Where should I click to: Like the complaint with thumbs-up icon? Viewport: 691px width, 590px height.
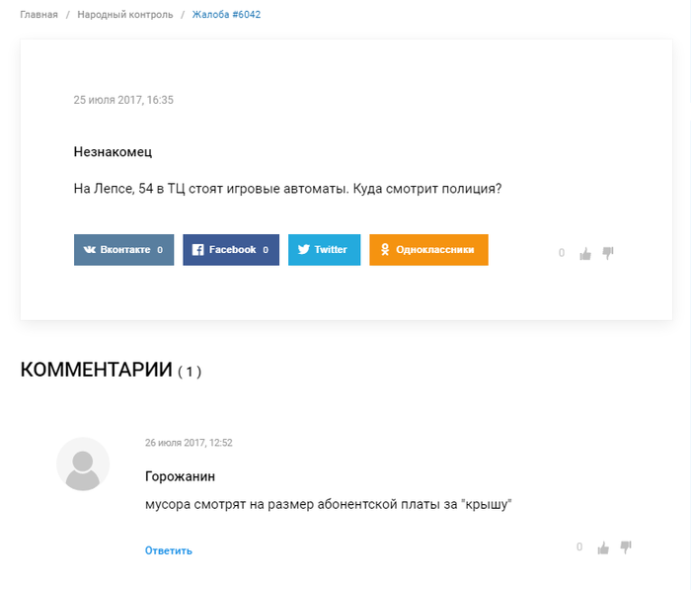pyautogui.click(x=585, y=253)
